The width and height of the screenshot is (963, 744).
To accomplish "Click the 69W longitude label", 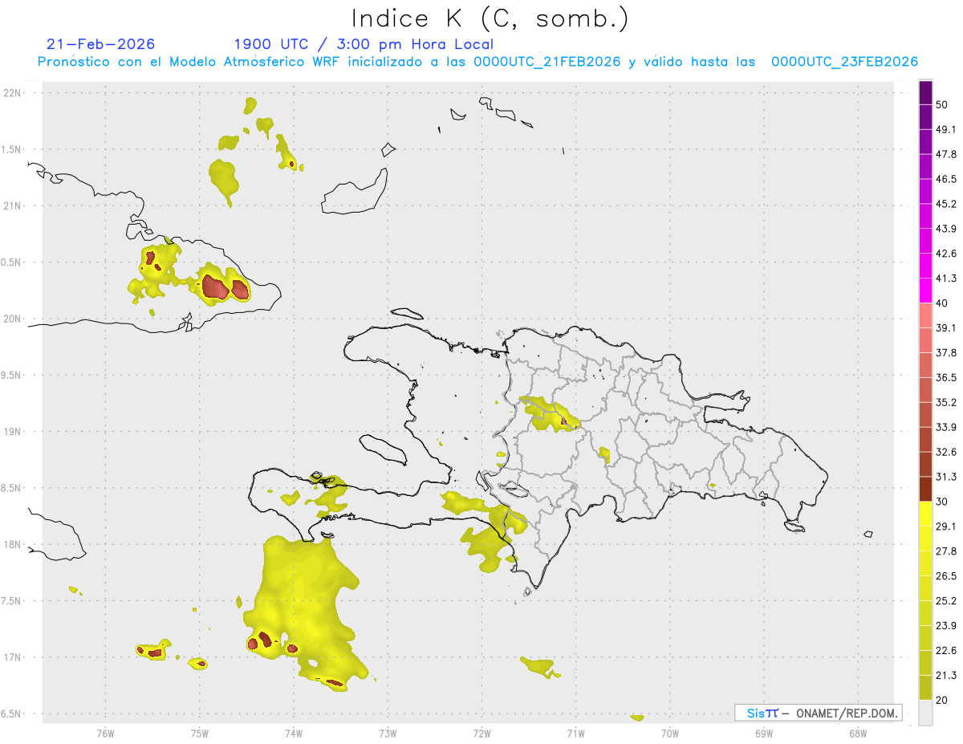I will pos(764,733).
